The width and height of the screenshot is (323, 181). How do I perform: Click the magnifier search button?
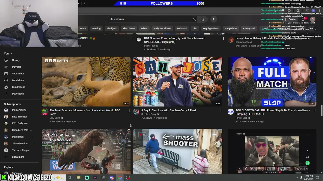pos(202,19)
